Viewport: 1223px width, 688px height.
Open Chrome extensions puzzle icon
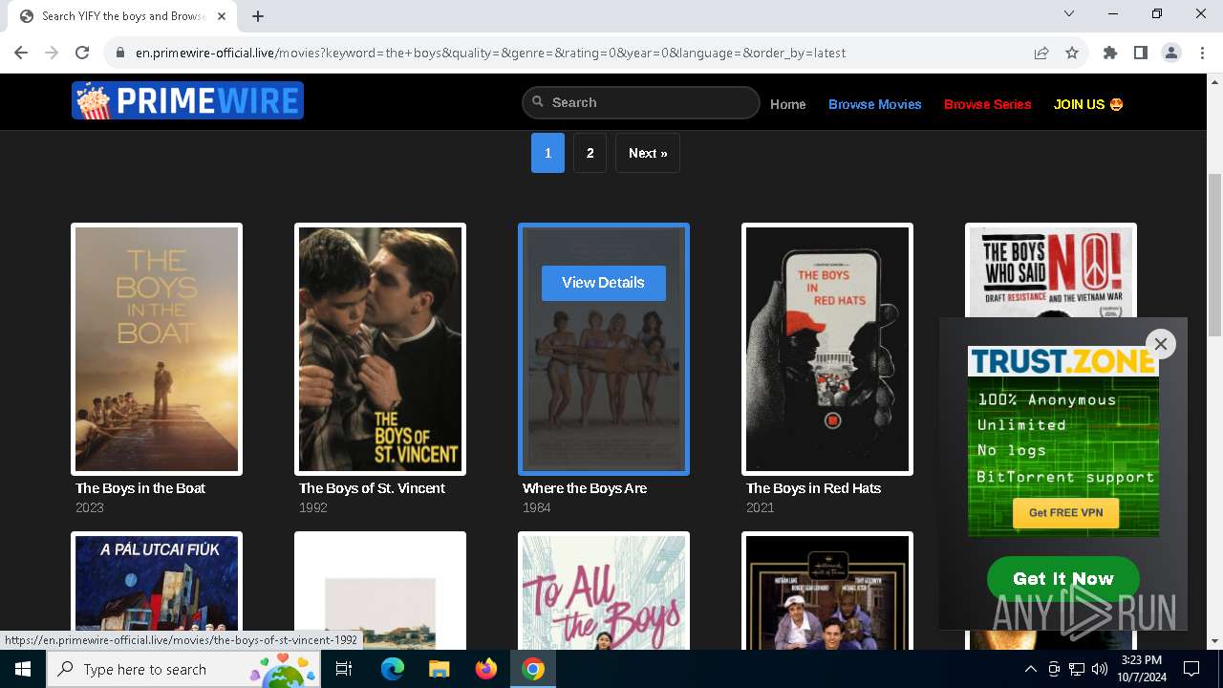coord(1110,53)
